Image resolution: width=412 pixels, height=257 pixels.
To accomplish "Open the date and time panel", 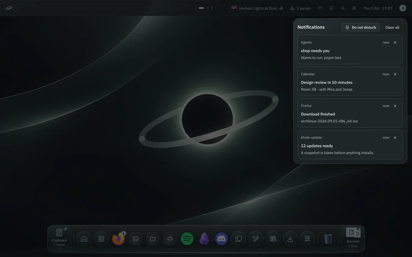I will (378, 8).
